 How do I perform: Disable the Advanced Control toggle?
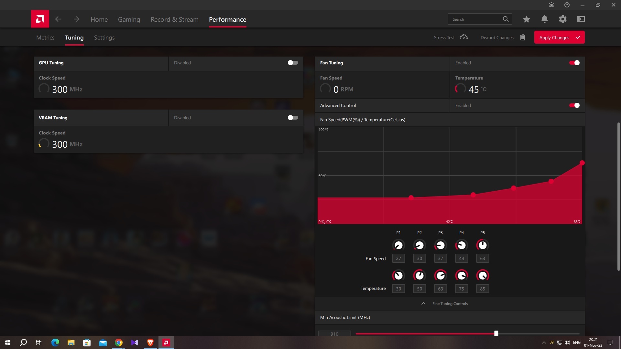tap(574, 105)
